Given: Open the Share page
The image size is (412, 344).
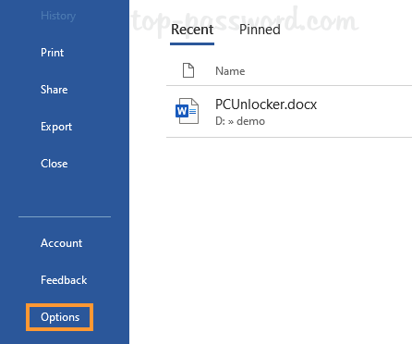Looking at the screenshot, I should pos(55,90).
